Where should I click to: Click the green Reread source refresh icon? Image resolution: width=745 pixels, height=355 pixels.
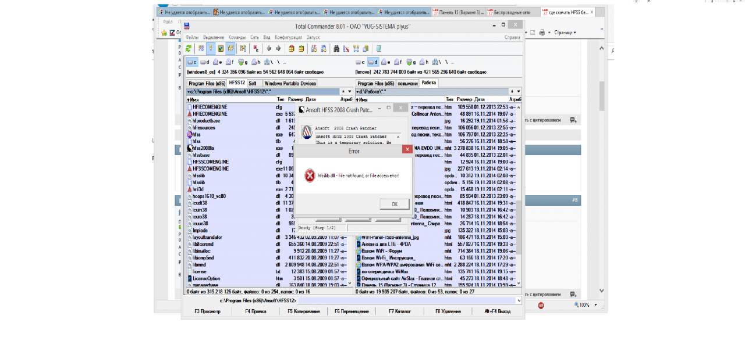pyautogui.click(x=188, y=49)
